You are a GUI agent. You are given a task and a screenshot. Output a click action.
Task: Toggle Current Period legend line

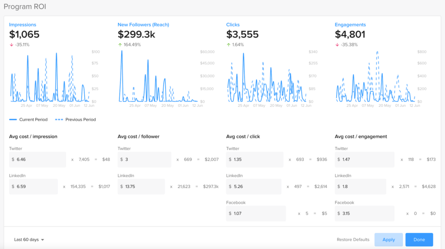click(13, 119)
